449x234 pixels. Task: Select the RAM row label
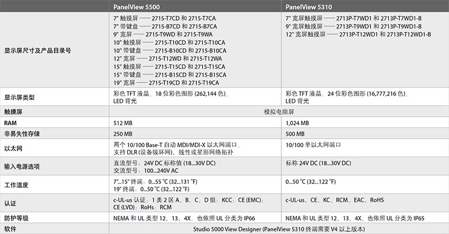(x=10, y=123)
